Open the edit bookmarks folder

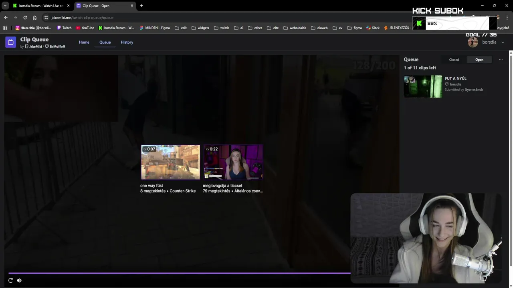181,28
